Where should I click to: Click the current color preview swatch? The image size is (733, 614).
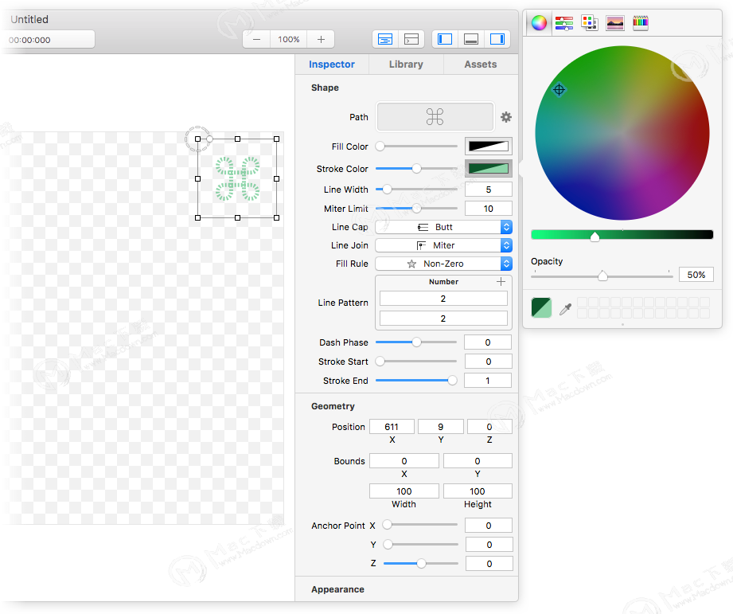coord(541,307)
